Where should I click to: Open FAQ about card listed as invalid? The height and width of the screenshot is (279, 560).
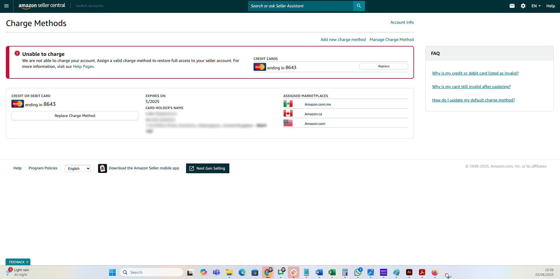point(475,73)
